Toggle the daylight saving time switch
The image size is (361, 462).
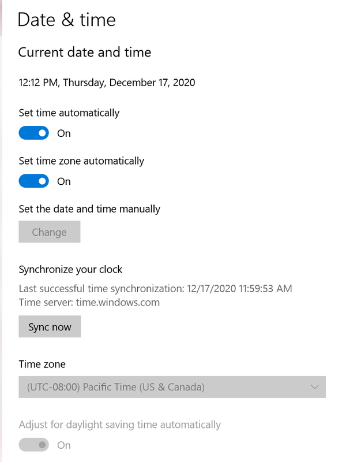click(33, 445)
